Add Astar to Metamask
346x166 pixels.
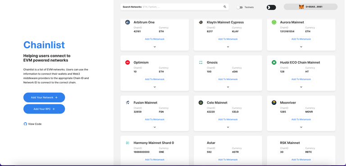click(228, 160)
